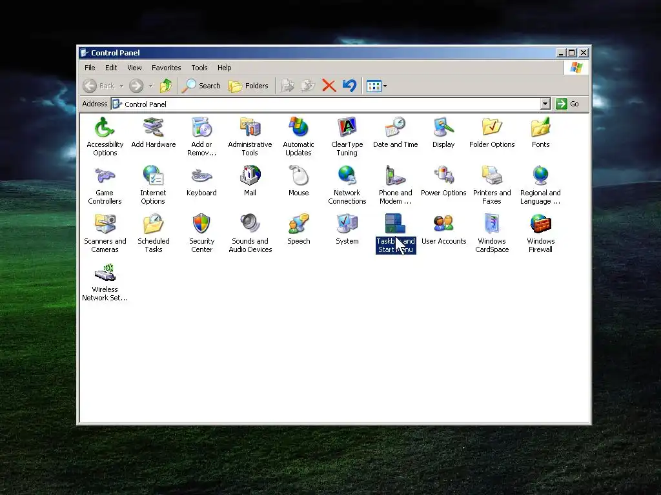Screen dimensions: 661x495
Task: Go up one folder level
Action: (166, 86)
